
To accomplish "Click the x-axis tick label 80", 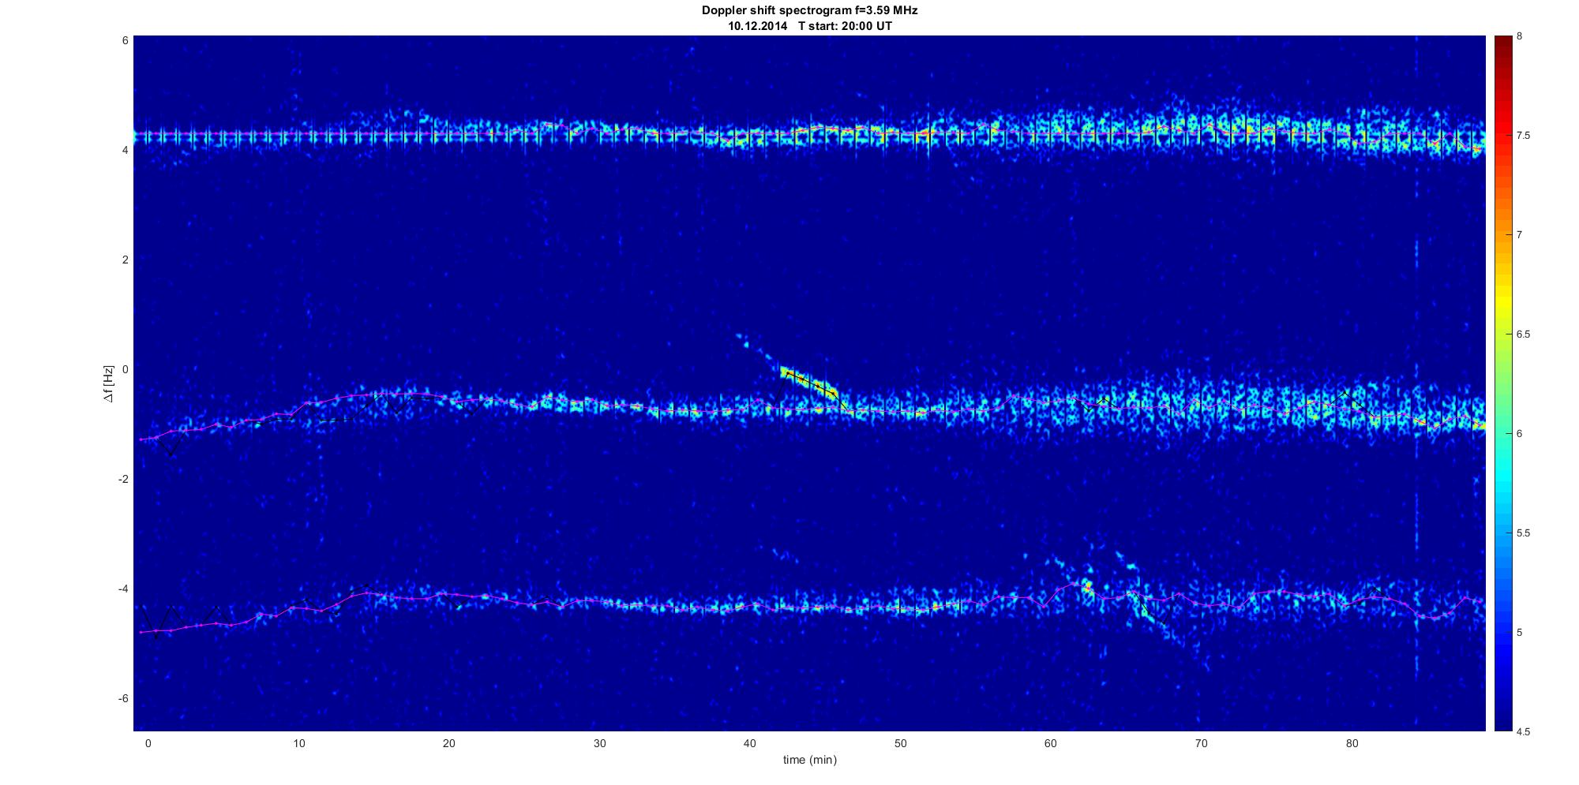I will tap(1352, 743).
